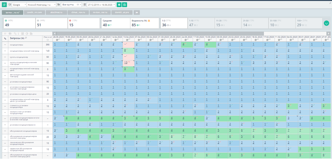Switch to climat...nov.ru competitor tab
Screen dimensions: 332x159
pyautogui.click(x=78, y=12)
